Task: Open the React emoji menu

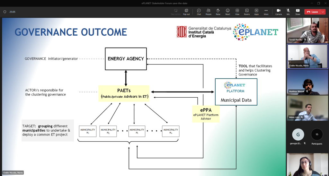Action: [x=227, y=12]
